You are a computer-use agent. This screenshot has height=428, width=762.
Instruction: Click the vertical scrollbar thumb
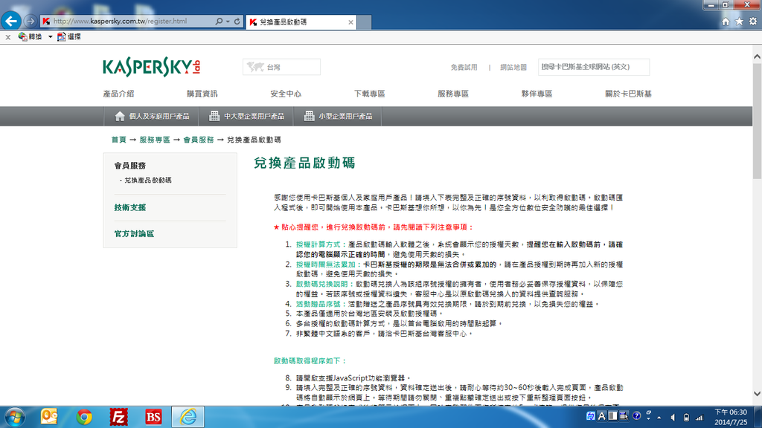(757, 121)
